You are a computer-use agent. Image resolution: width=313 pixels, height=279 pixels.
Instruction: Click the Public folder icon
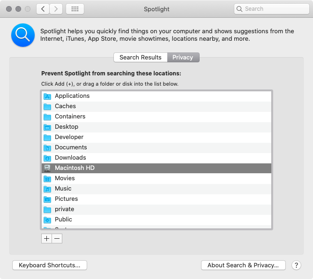tap(47, 220)
